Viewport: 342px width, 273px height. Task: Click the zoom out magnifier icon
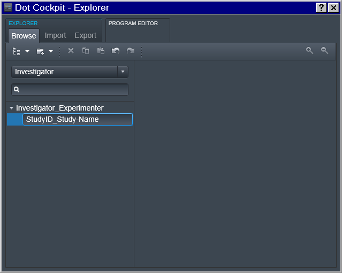click(x=324, y=51)
